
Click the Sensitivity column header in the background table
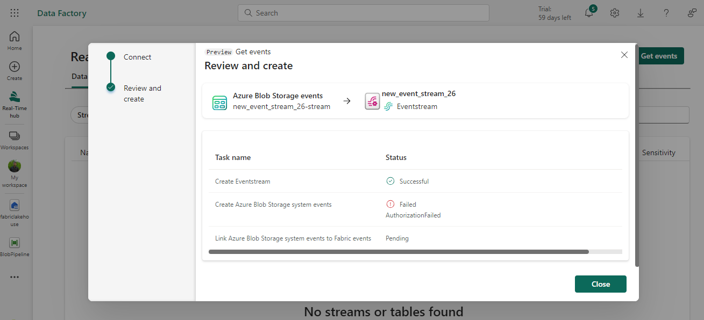658,152
